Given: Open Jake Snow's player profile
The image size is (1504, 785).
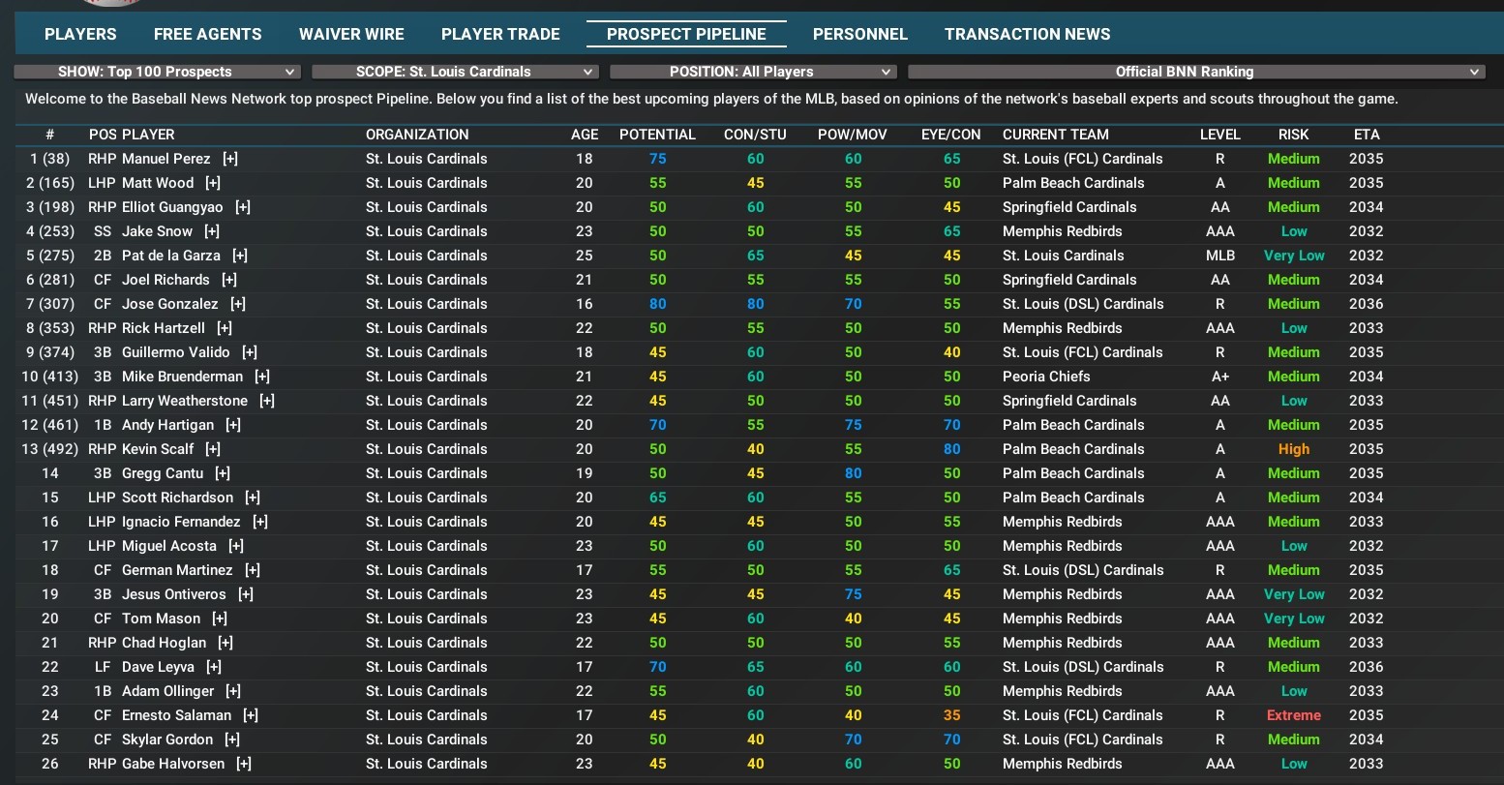Looking at the screenshot, I should click(157, 231).
